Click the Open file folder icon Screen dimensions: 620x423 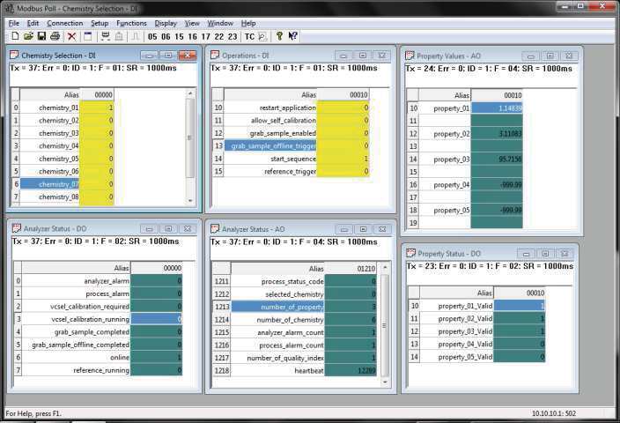[28, 36]
